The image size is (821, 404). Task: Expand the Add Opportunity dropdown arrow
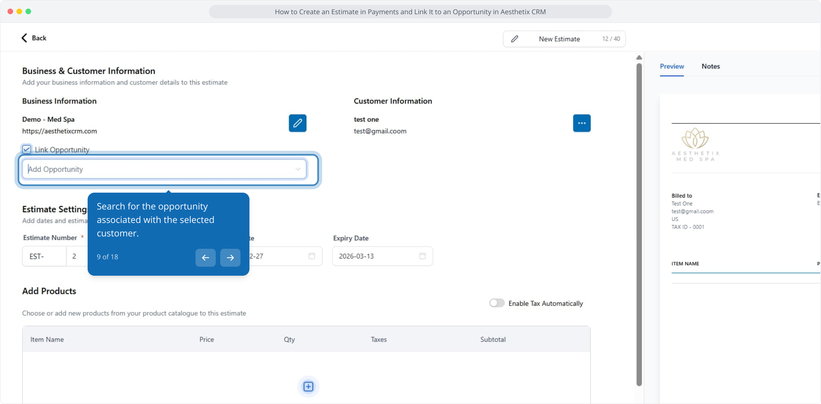coord(298,169)
